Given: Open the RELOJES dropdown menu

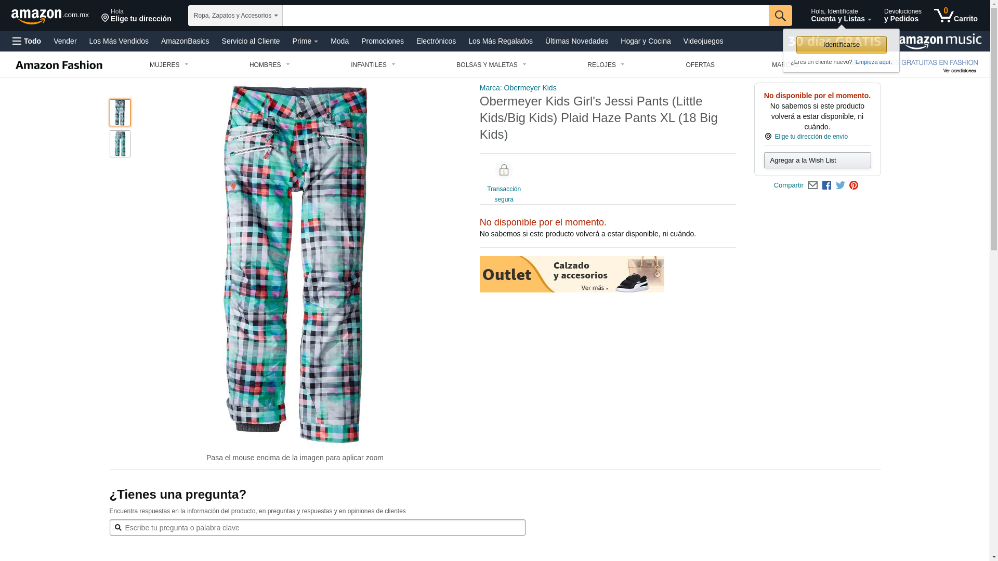Looking at the screenshot, I should tap(606, 65).
